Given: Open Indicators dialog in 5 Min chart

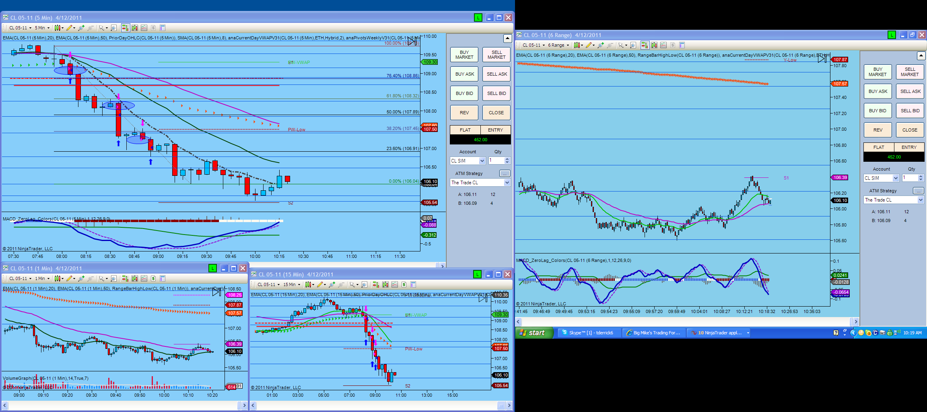Looking at the screenshot, I should point(144,28).
